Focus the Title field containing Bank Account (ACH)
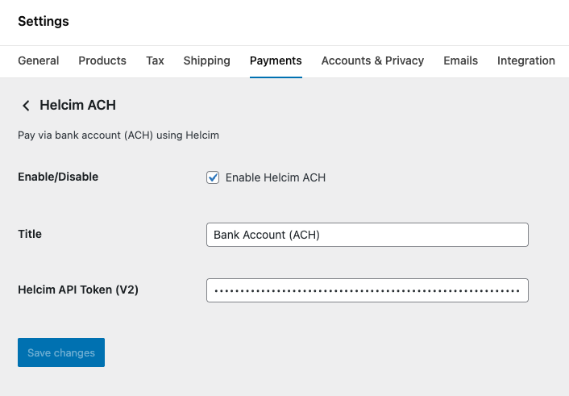The height and width of the screenshot is (396, 569). point(367,235)
